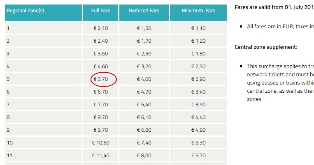Viewport: 314px width, 165px height.
Task: Select full fare € 7,70 for zone 7
Action: point(101,105)
